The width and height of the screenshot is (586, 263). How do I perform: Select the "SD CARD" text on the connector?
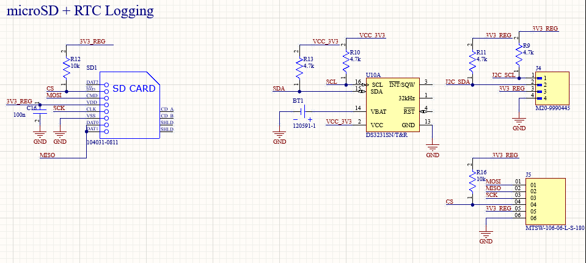pyautogui.click(x=134, y=89)
